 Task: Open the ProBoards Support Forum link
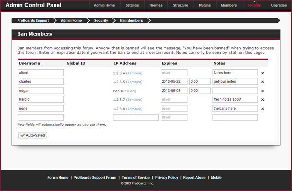(95, 177)
